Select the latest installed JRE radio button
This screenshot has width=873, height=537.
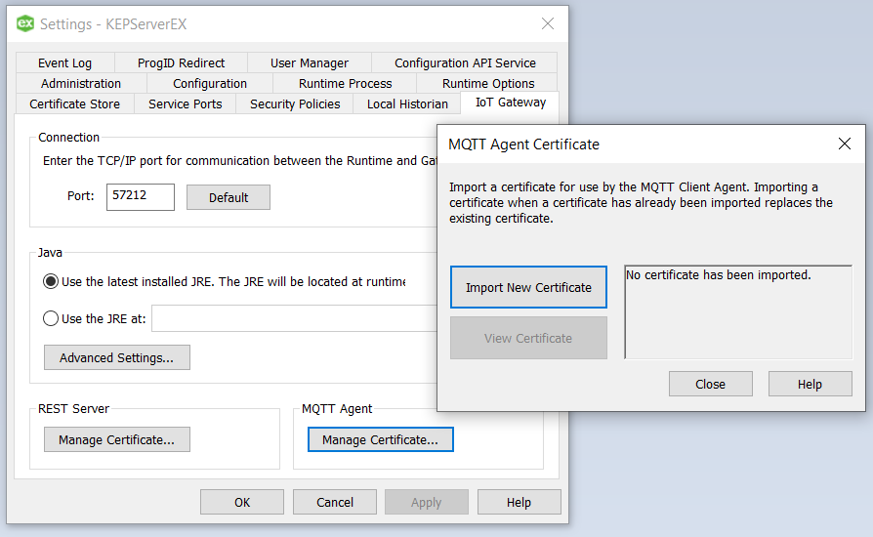coord(51,281)
